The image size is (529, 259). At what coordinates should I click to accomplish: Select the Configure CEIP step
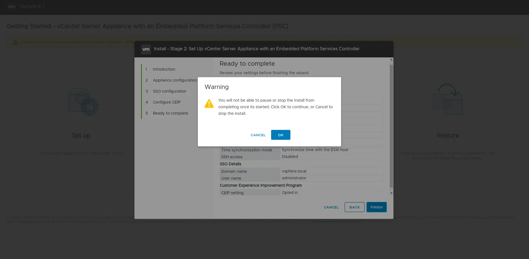pos(167,102)
